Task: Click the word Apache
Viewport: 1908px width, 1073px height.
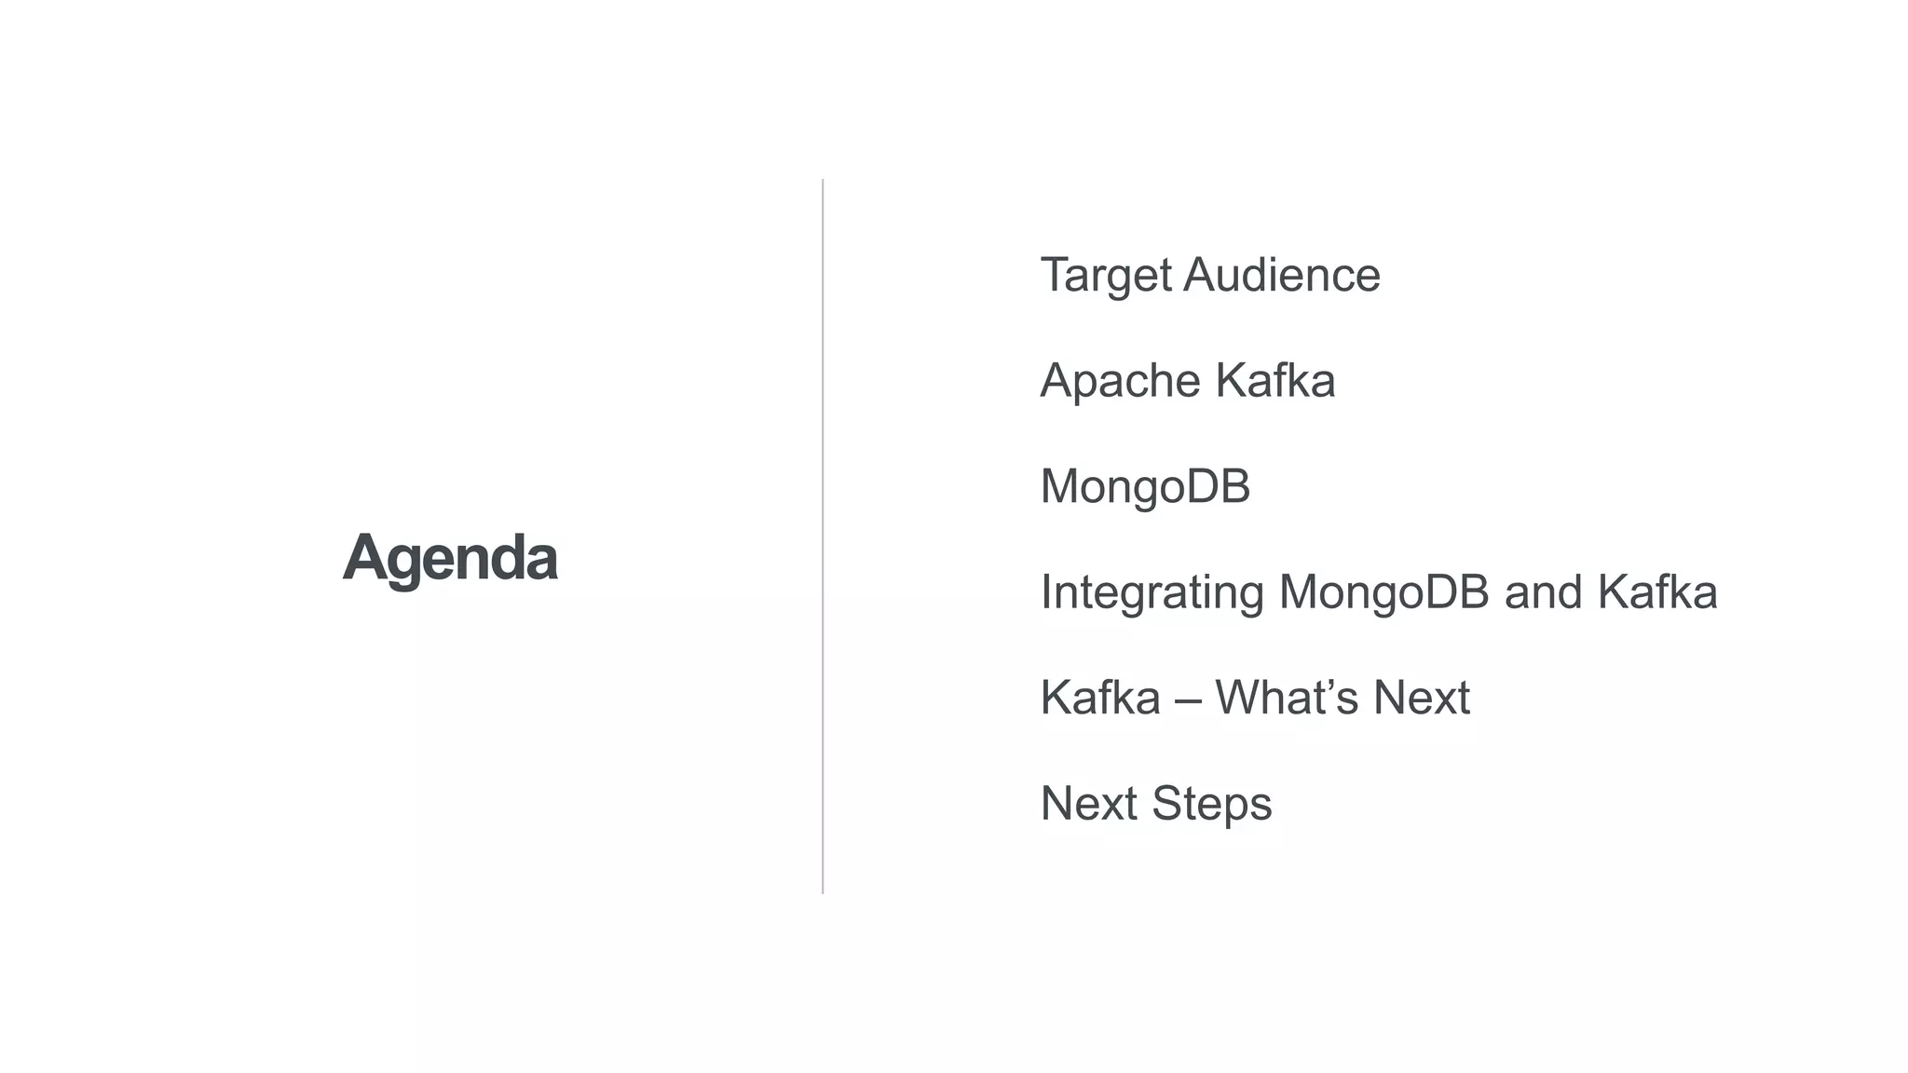Action: coord(1121,381)
